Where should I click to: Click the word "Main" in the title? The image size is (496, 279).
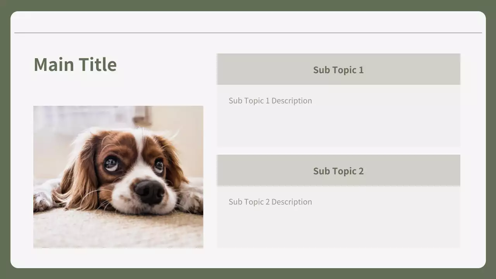click(54, 65)
